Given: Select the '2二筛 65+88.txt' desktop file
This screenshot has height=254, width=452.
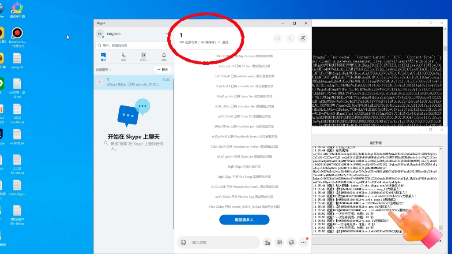Looking at the screenshot, I should [x=17, y=164].
